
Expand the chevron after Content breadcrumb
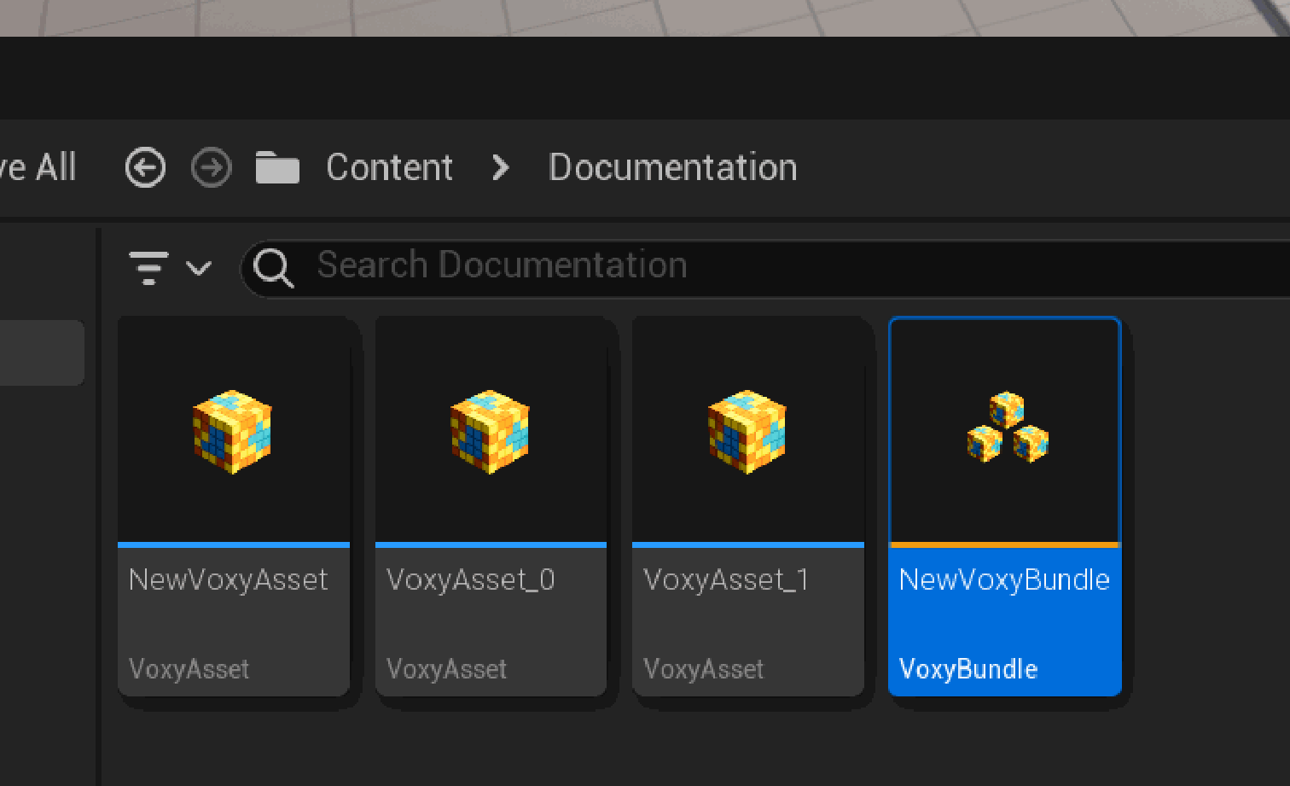pyautogui.click(x=501, y=168)
